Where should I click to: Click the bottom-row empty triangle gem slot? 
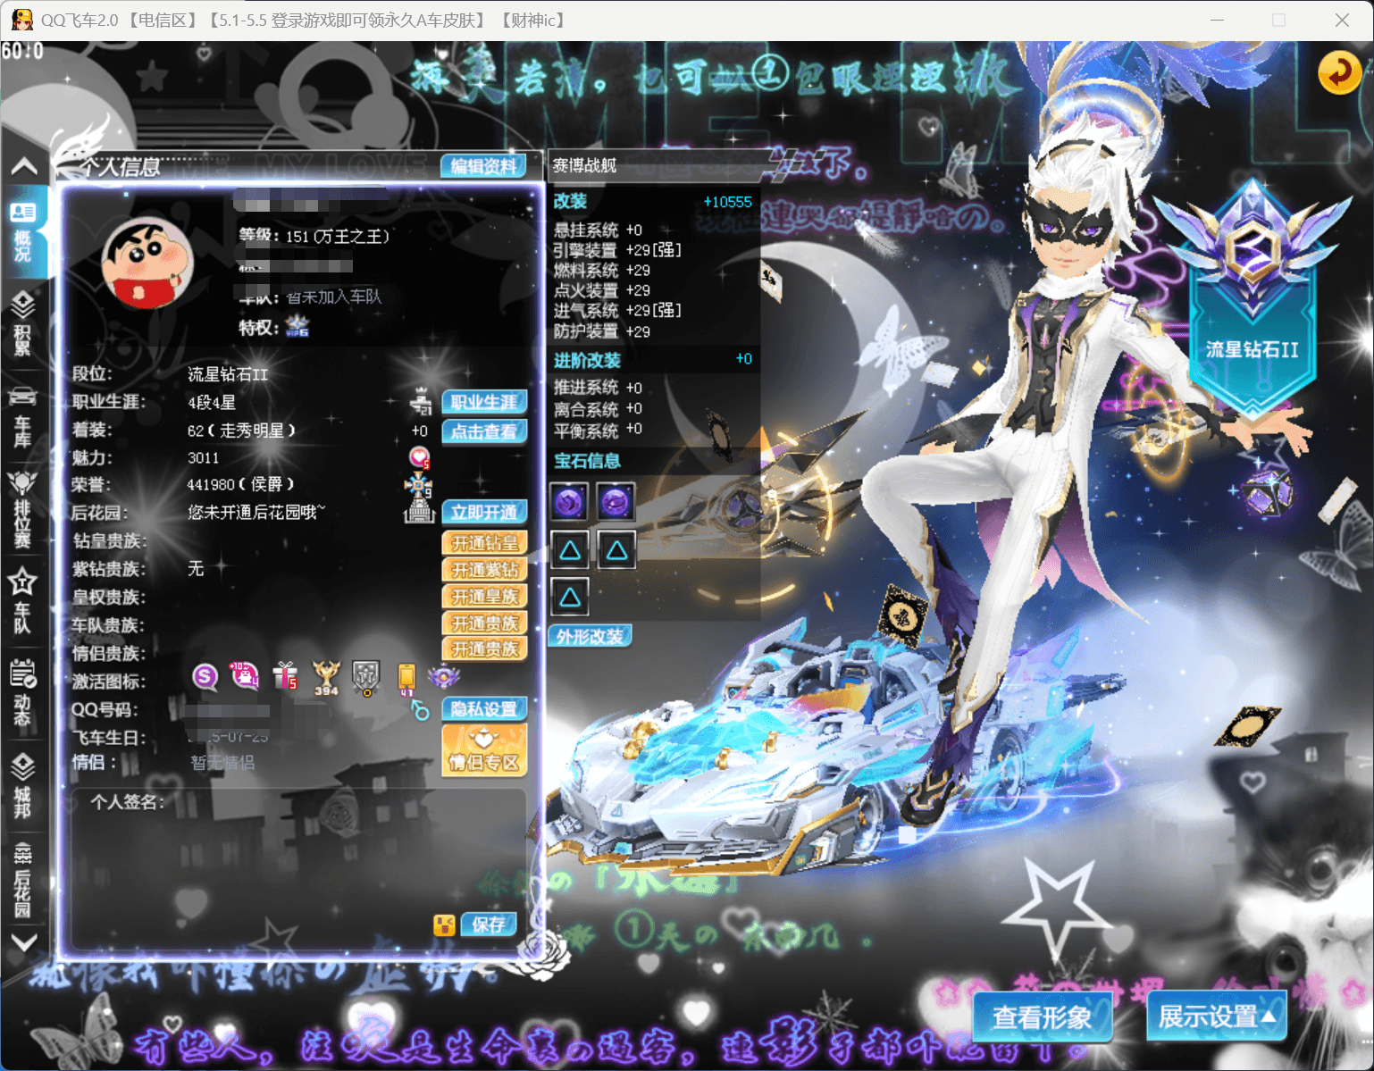pyautogui.click(x=570, y=597)
